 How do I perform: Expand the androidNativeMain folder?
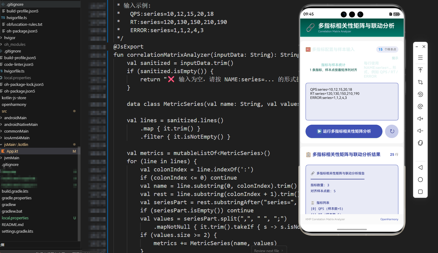21,124
